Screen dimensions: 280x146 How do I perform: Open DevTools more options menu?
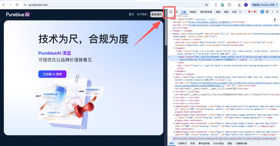coord(272,12)
